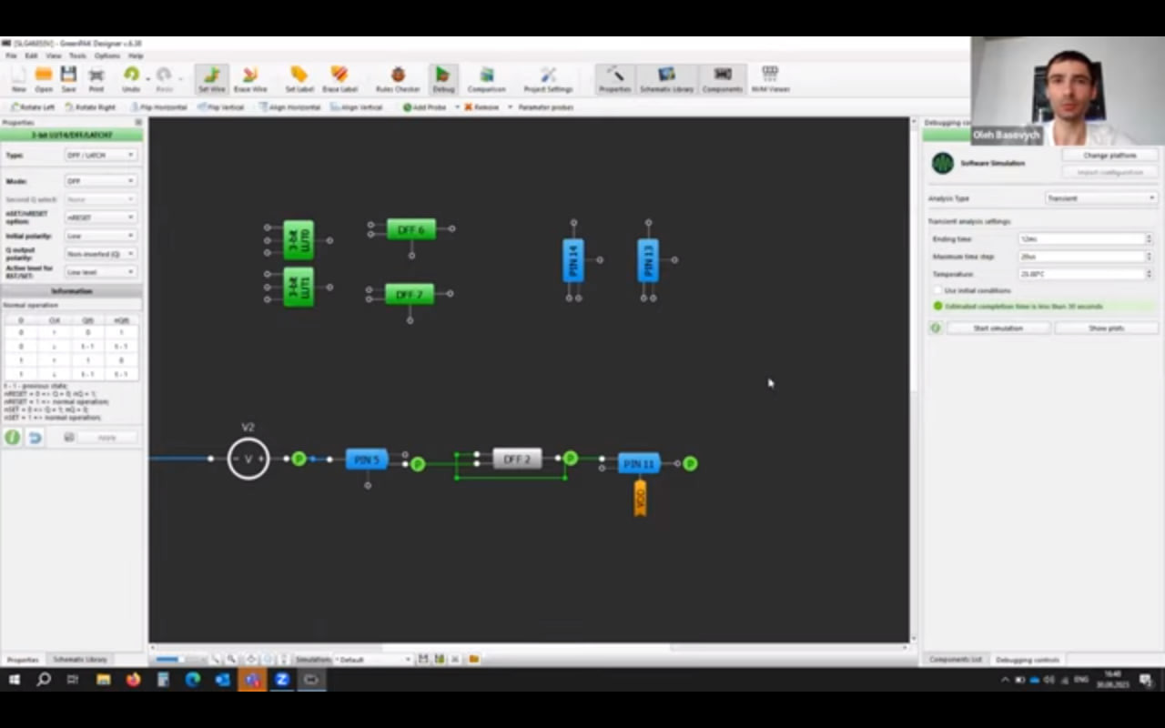Viewport: 1165px width, 728px height.
Task: Select the Erase Wire tool
Action: [x=250, y=79]
